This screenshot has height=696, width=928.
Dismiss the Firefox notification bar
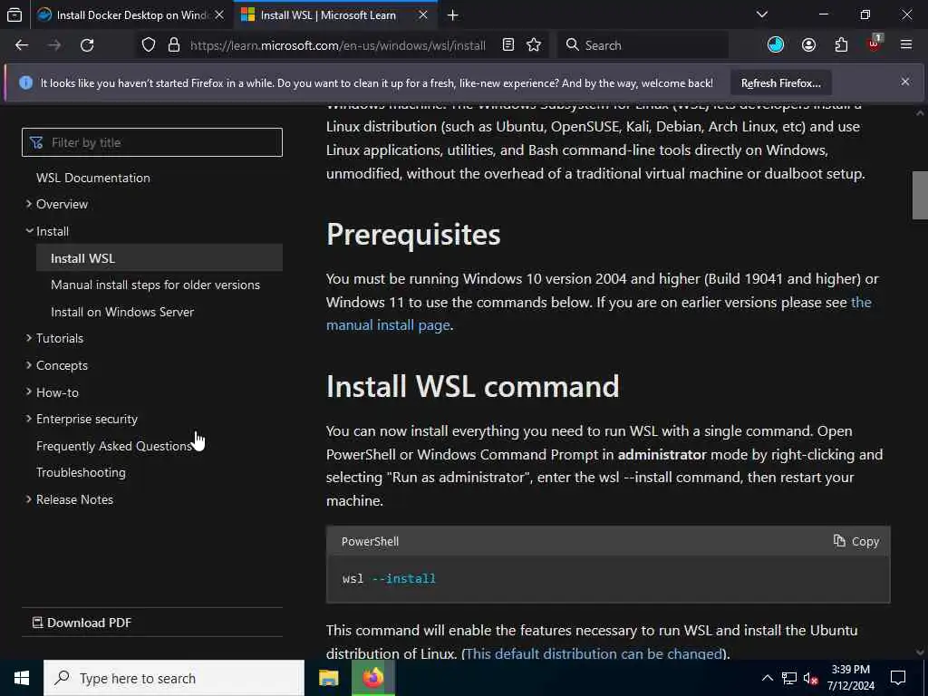905,82
